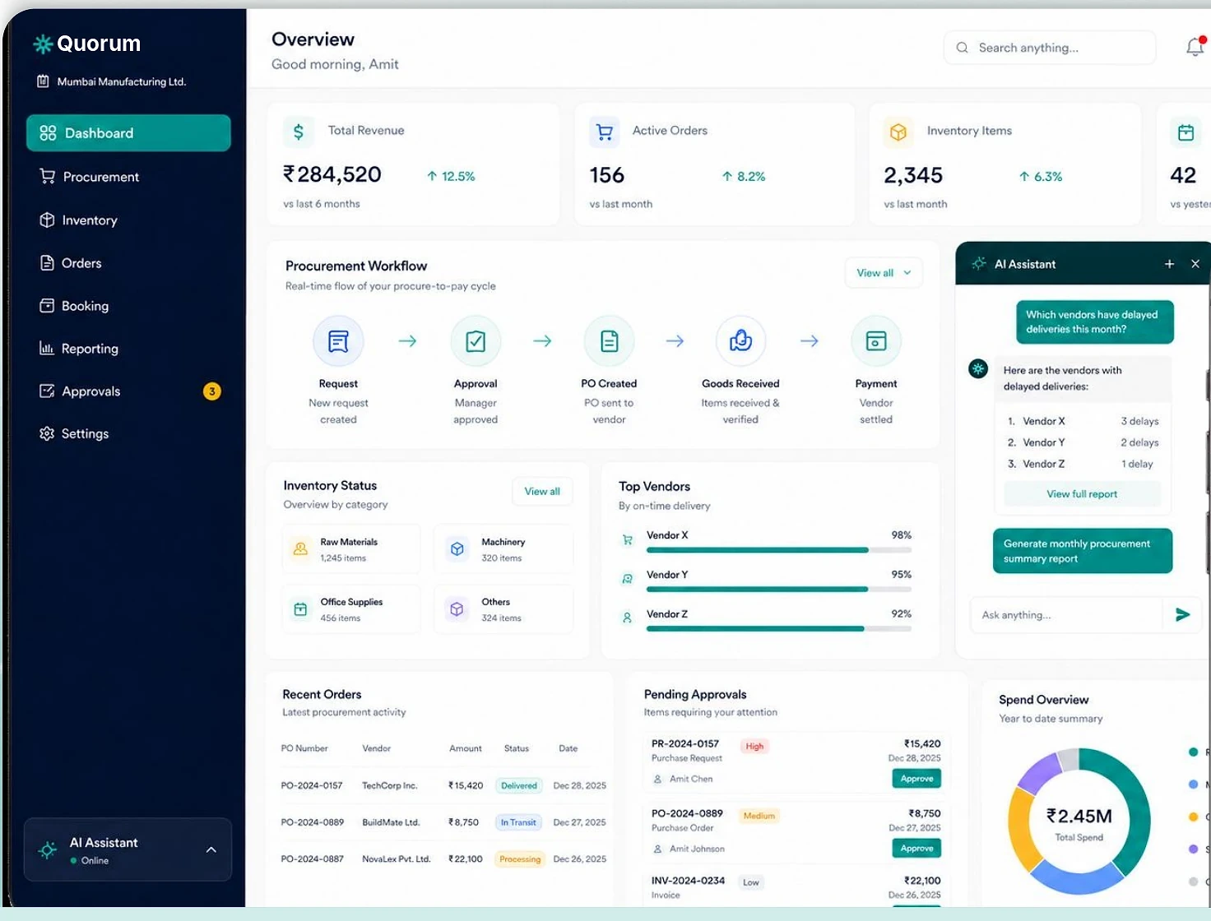Screen dimensions: 1211x921
Task: Click View all in Inventory Status
Action: click(542, 492)
